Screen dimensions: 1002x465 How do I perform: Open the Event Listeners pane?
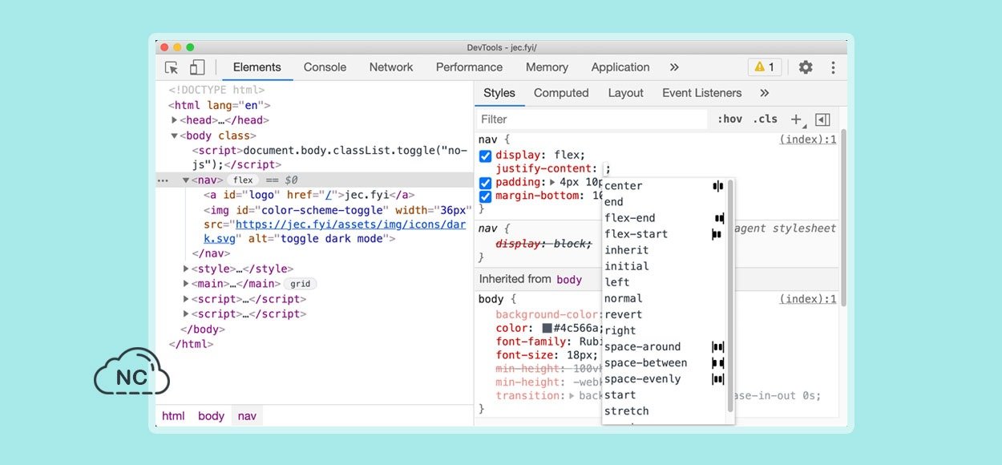702,93
